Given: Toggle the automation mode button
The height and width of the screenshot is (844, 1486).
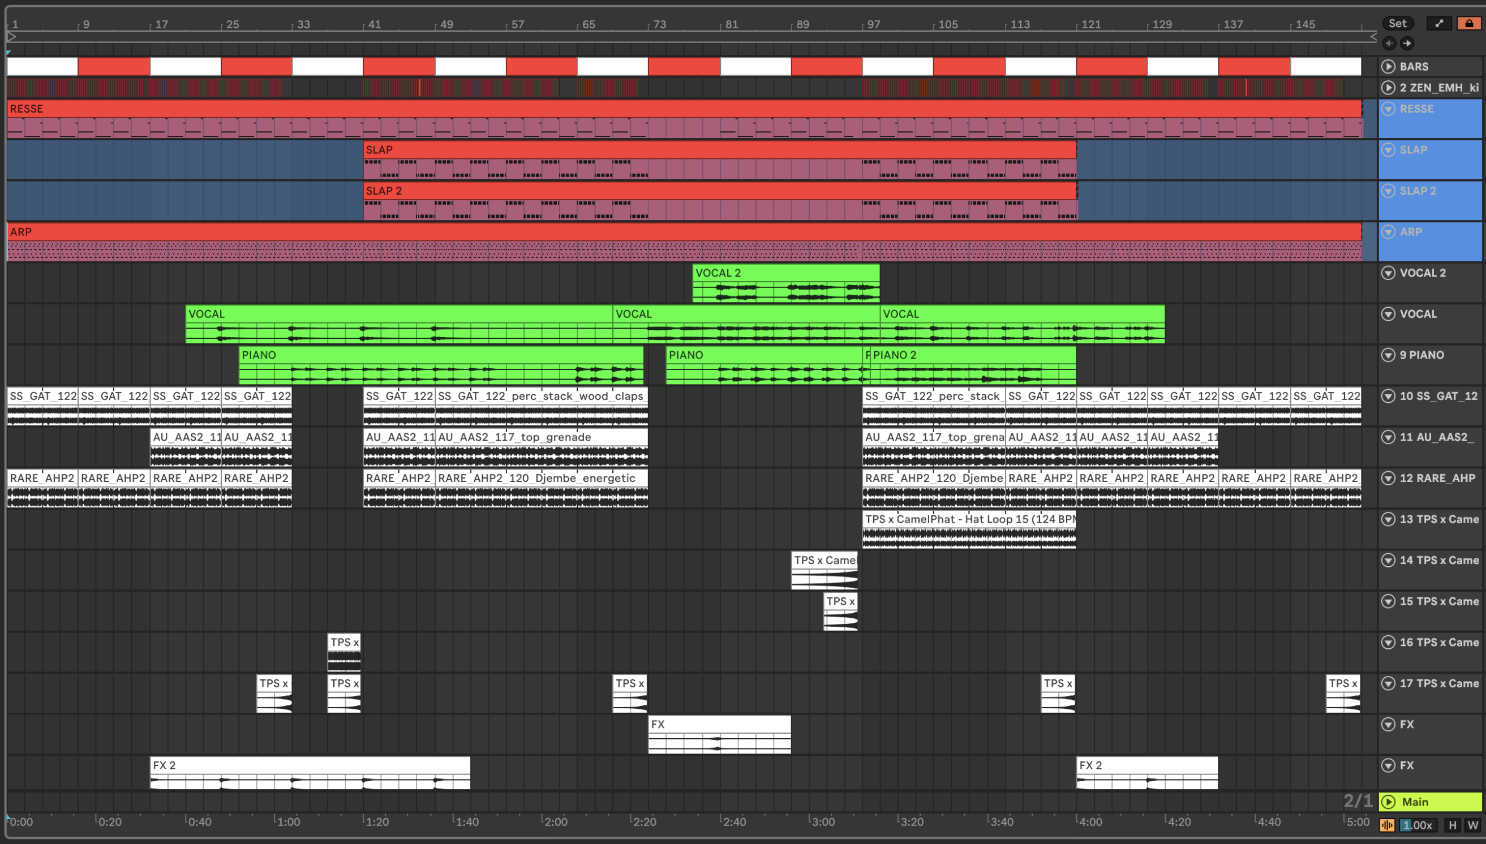Looking at the screenshot, I should pyautogui.click(x=1438, y=23).
